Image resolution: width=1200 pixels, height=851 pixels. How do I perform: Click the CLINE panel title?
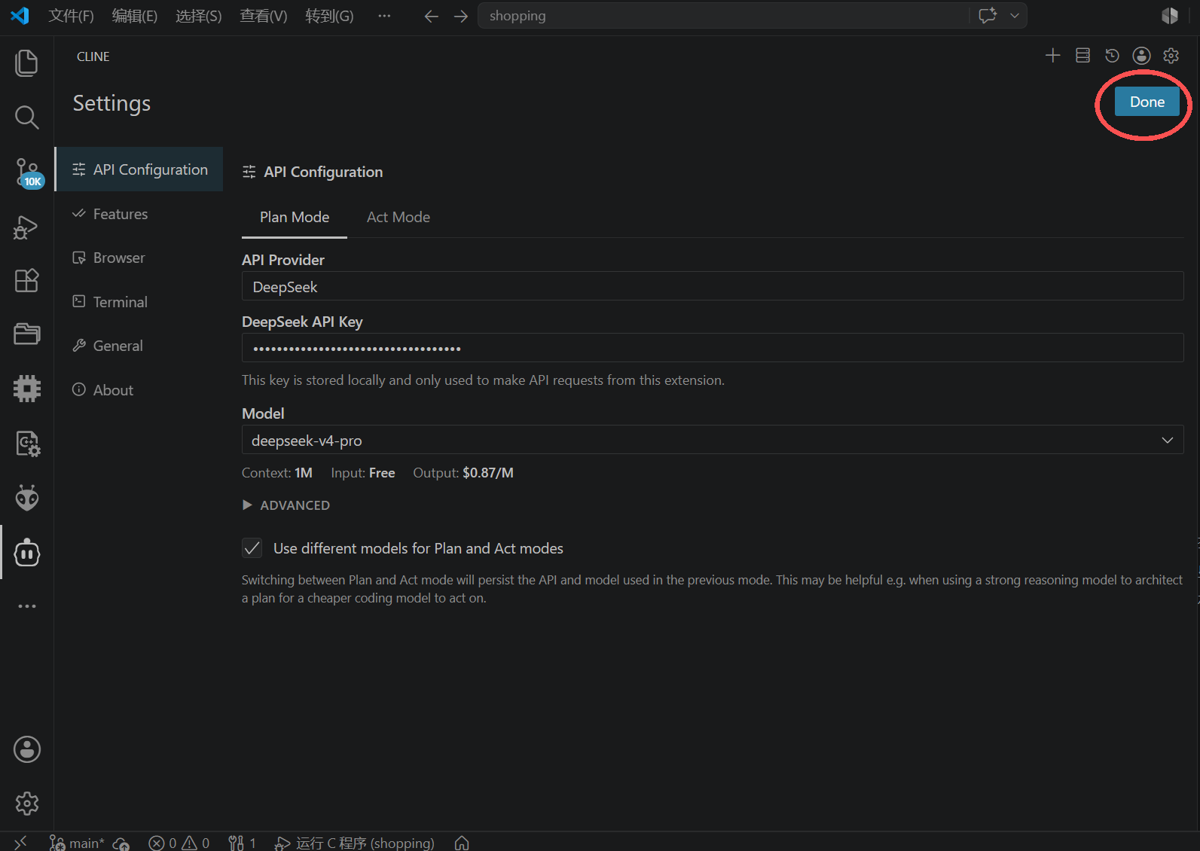[x=93, y=56]
